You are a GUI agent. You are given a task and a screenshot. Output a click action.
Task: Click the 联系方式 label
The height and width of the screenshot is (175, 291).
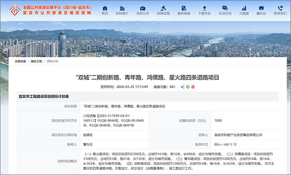[201, 145]
